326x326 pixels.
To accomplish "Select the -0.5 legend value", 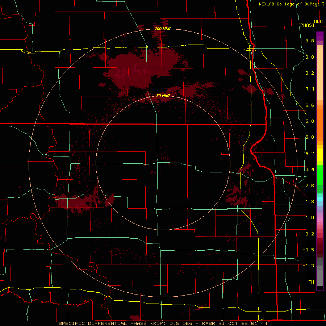I will coord(308,250).
